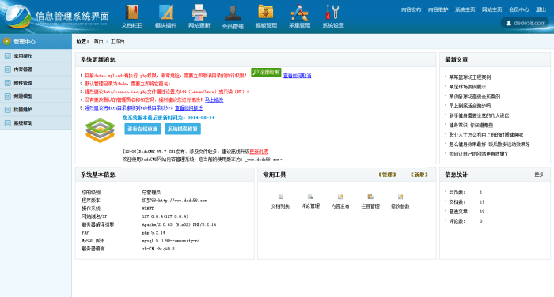Open the 采集管理 pencil and brush icon
Viewport: 554px width, 297px height.
299,13
